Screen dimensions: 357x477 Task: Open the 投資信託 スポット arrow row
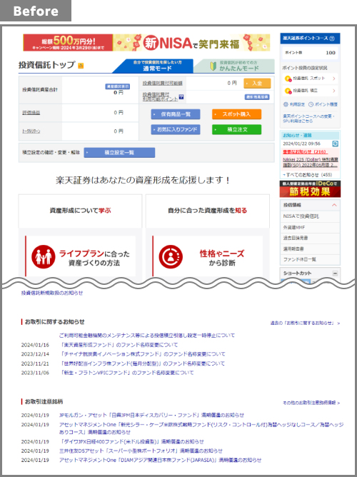(310, 79)
